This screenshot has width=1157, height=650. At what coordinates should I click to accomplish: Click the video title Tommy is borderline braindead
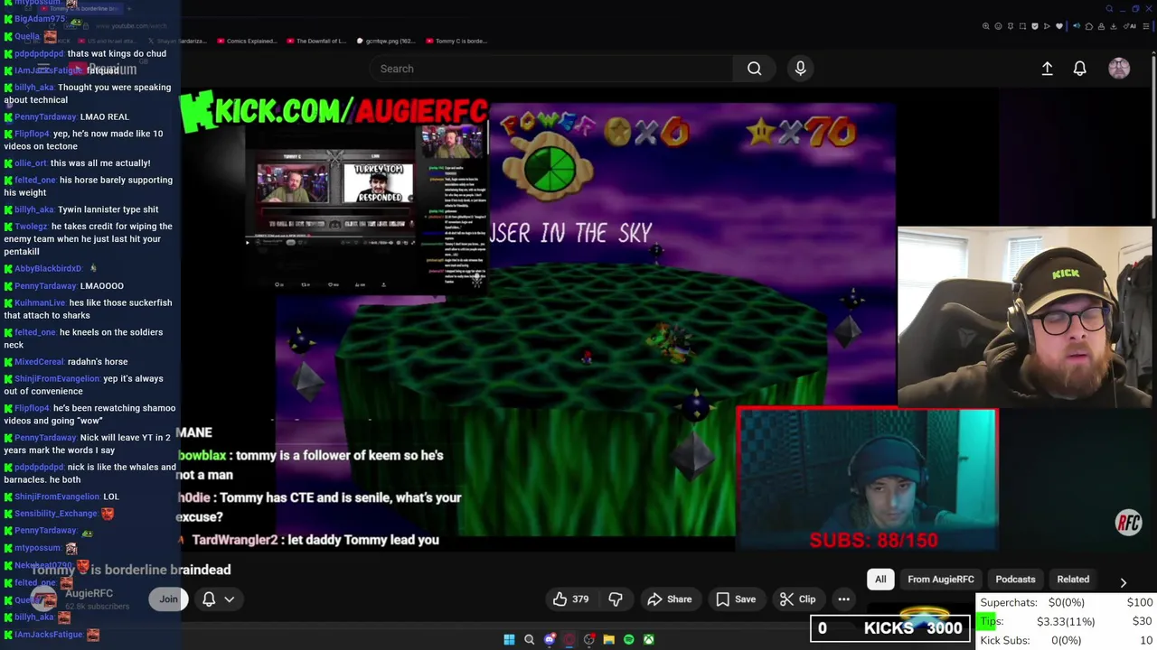point(131,570)
